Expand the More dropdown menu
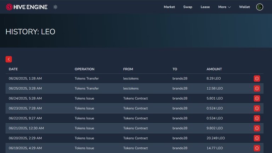 click(x=225, y=7)
